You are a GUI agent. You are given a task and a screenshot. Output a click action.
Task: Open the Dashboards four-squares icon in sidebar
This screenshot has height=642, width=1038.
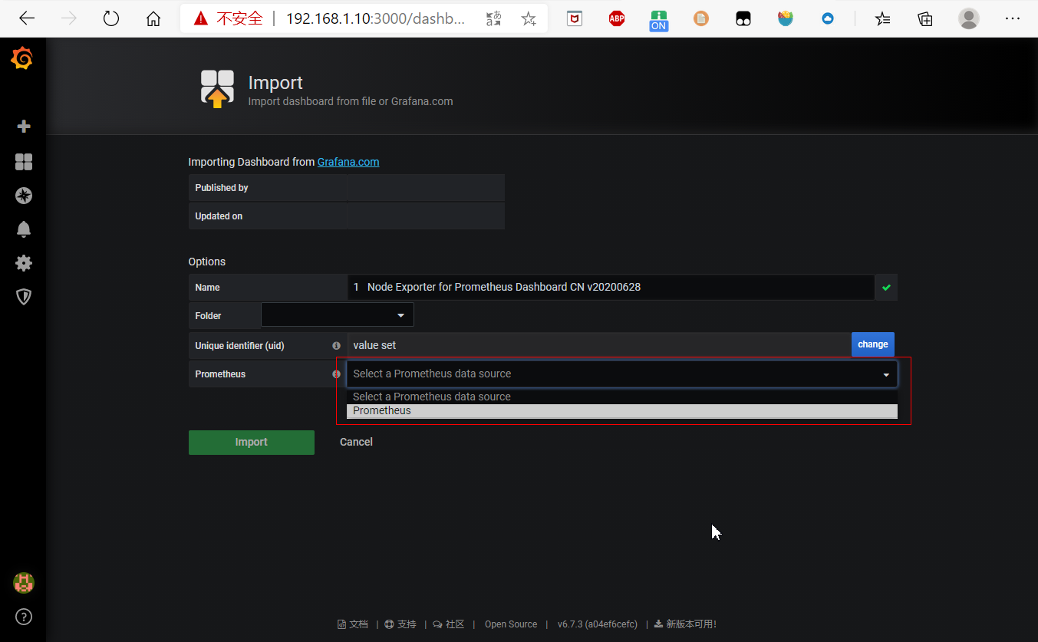point(24,162)
